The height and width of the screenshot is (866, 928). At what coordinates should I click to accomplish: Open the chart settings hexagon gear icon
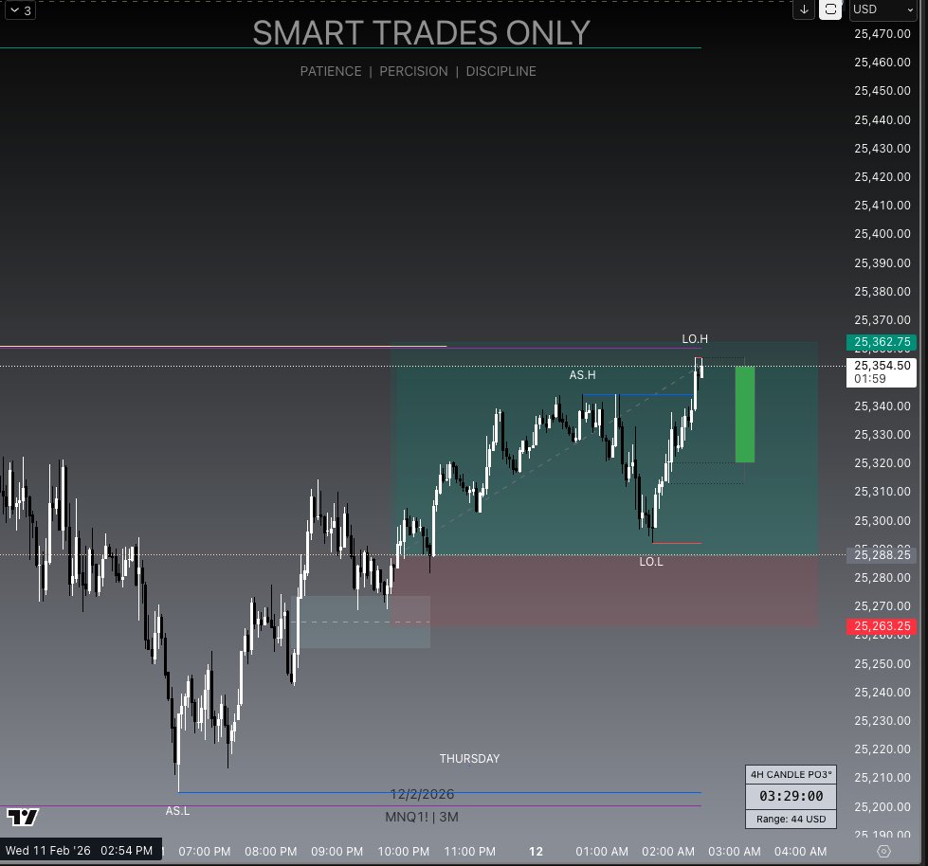pos(883,851)
